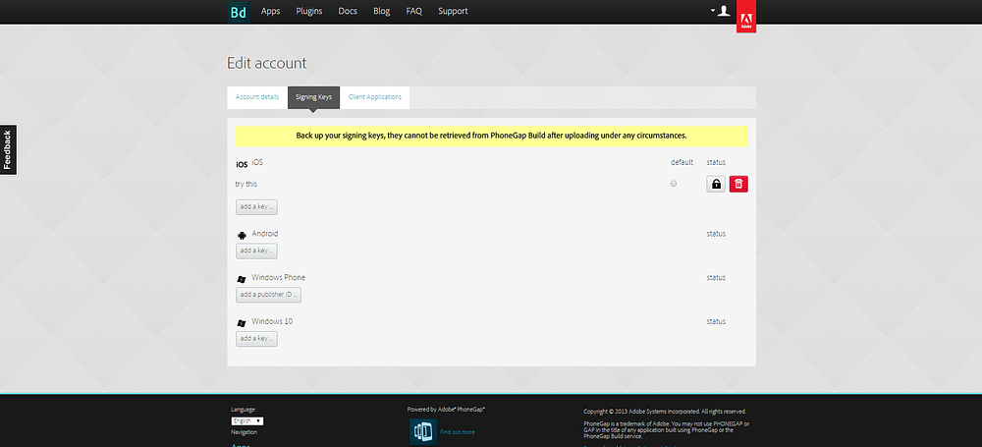Click the 'Android' section label
Screen dimensions: 982x447
pyautogui.click(x=265, y=233)
